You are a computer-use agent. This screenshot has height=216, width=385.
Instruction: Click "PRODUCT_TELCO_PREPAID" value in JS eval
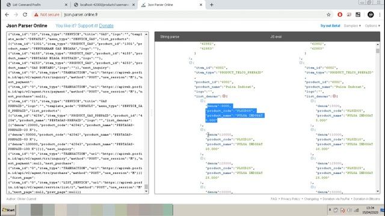point(351,73)
